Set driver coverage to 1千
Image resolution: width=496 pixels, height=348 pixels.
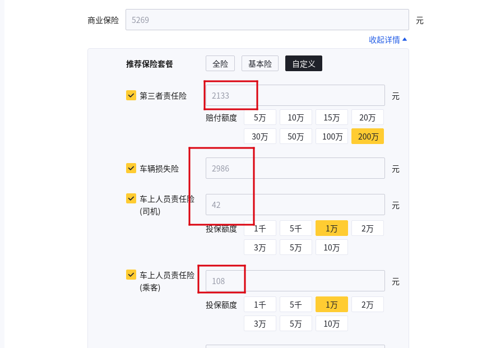click(259, 229)
